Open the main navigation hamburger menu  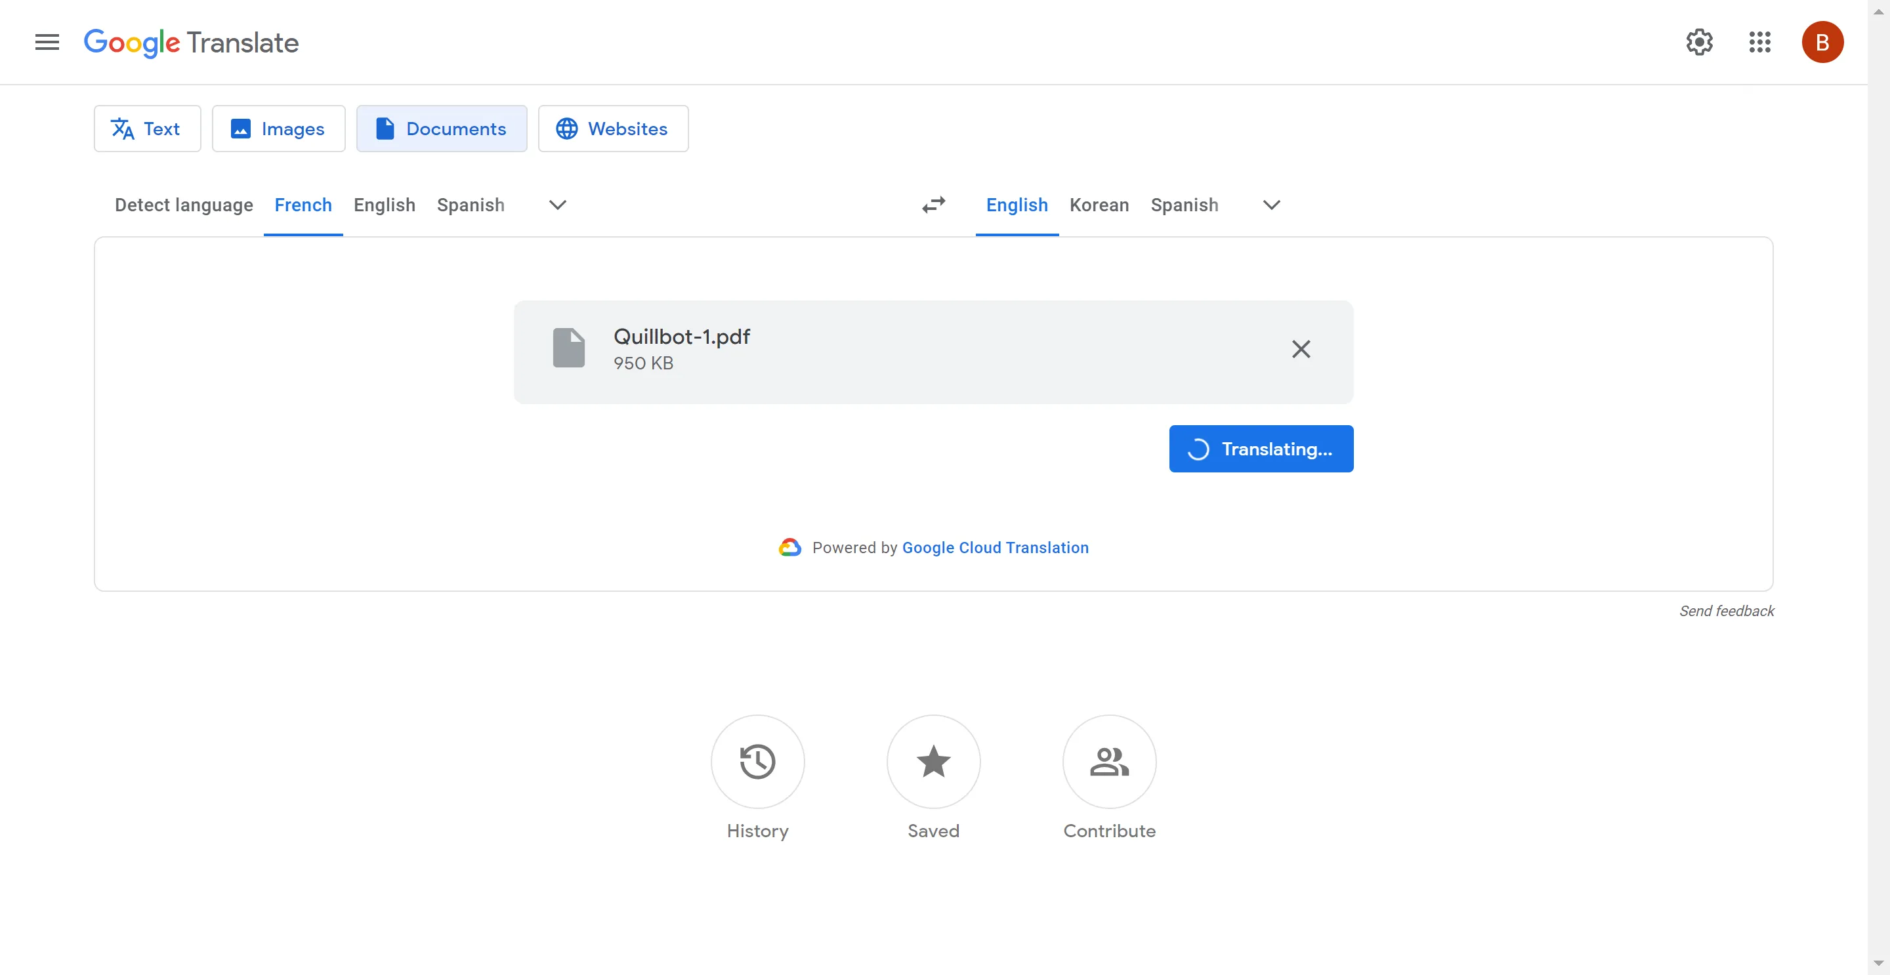46,42
